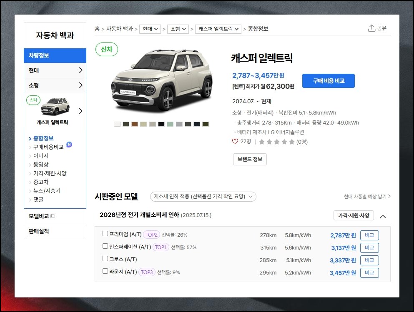
Task: Select the orange-brown color swatch
Action: point(135,124)
